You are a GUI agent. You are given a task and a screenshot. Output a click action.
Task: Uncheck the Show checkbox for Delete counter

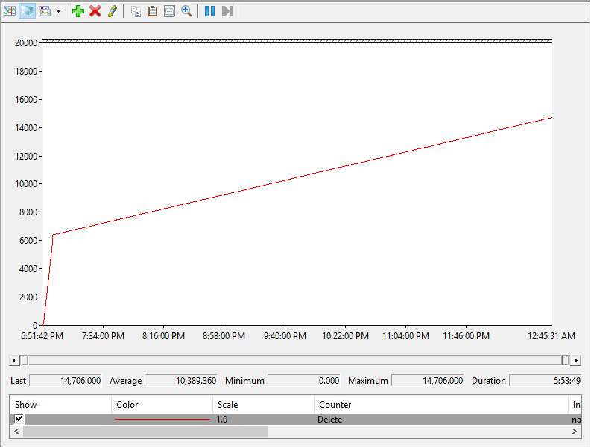pos(19,420)
